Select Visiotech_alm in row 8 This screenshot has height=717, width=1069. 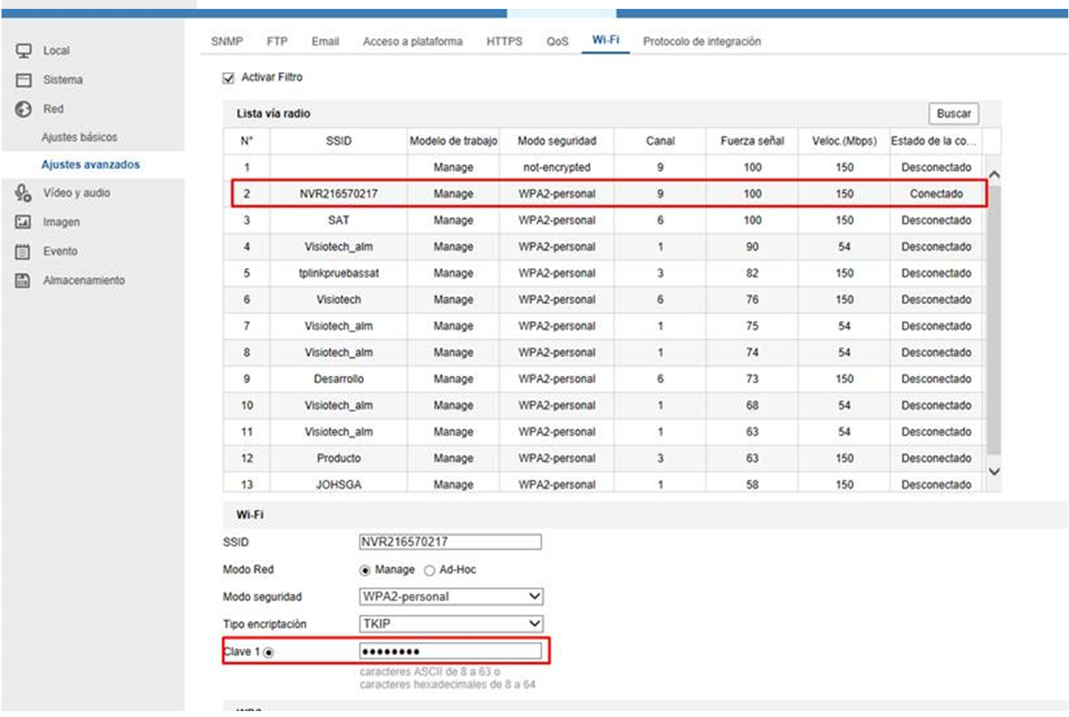[x=339, y=353]
